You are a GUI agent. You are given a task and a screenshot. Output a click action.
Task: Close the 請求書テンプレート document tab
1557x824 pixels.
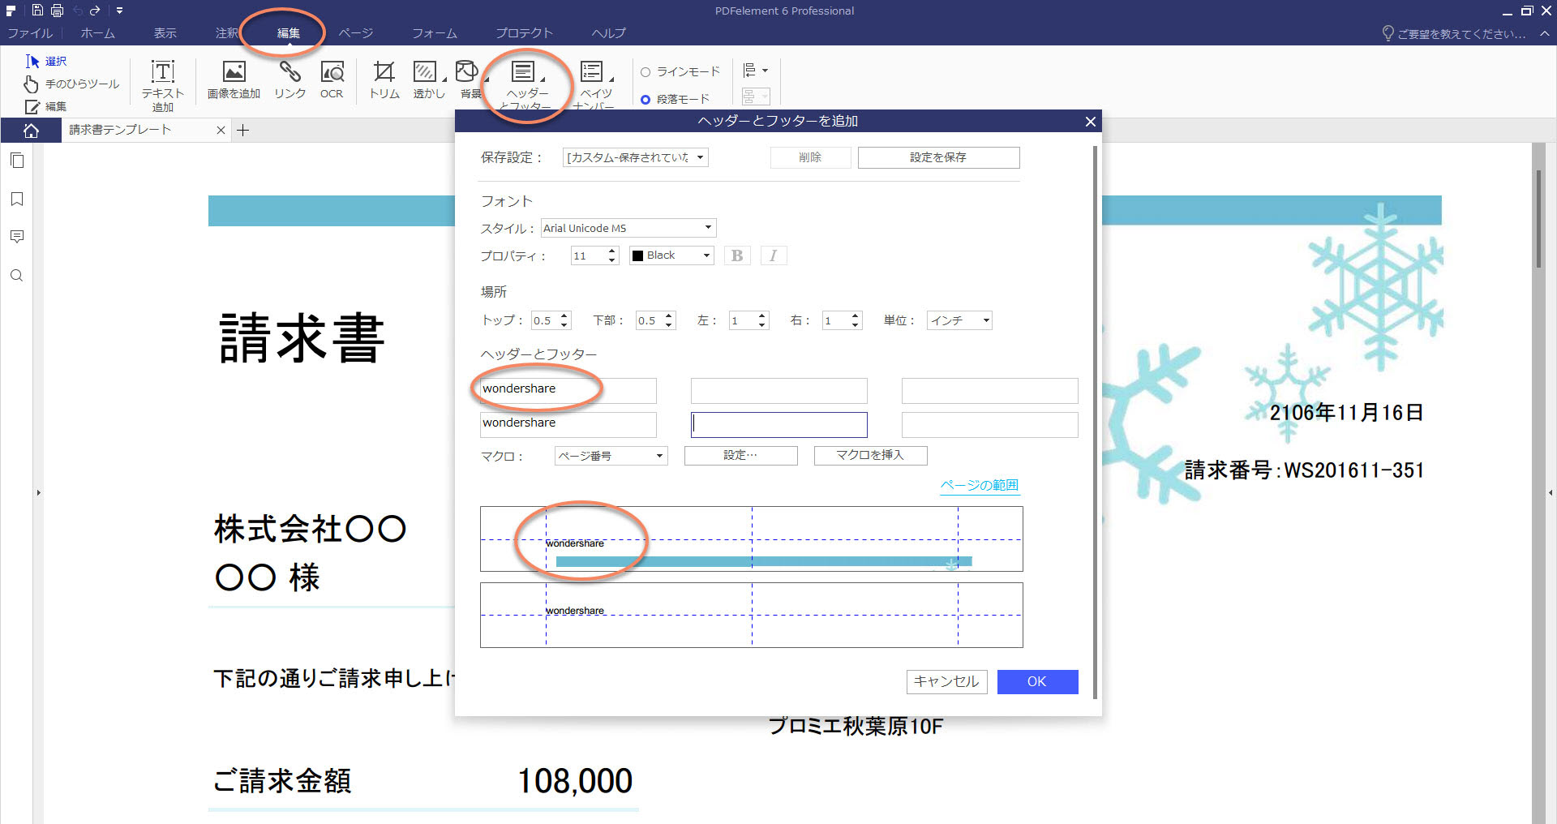tap(221, 130)
